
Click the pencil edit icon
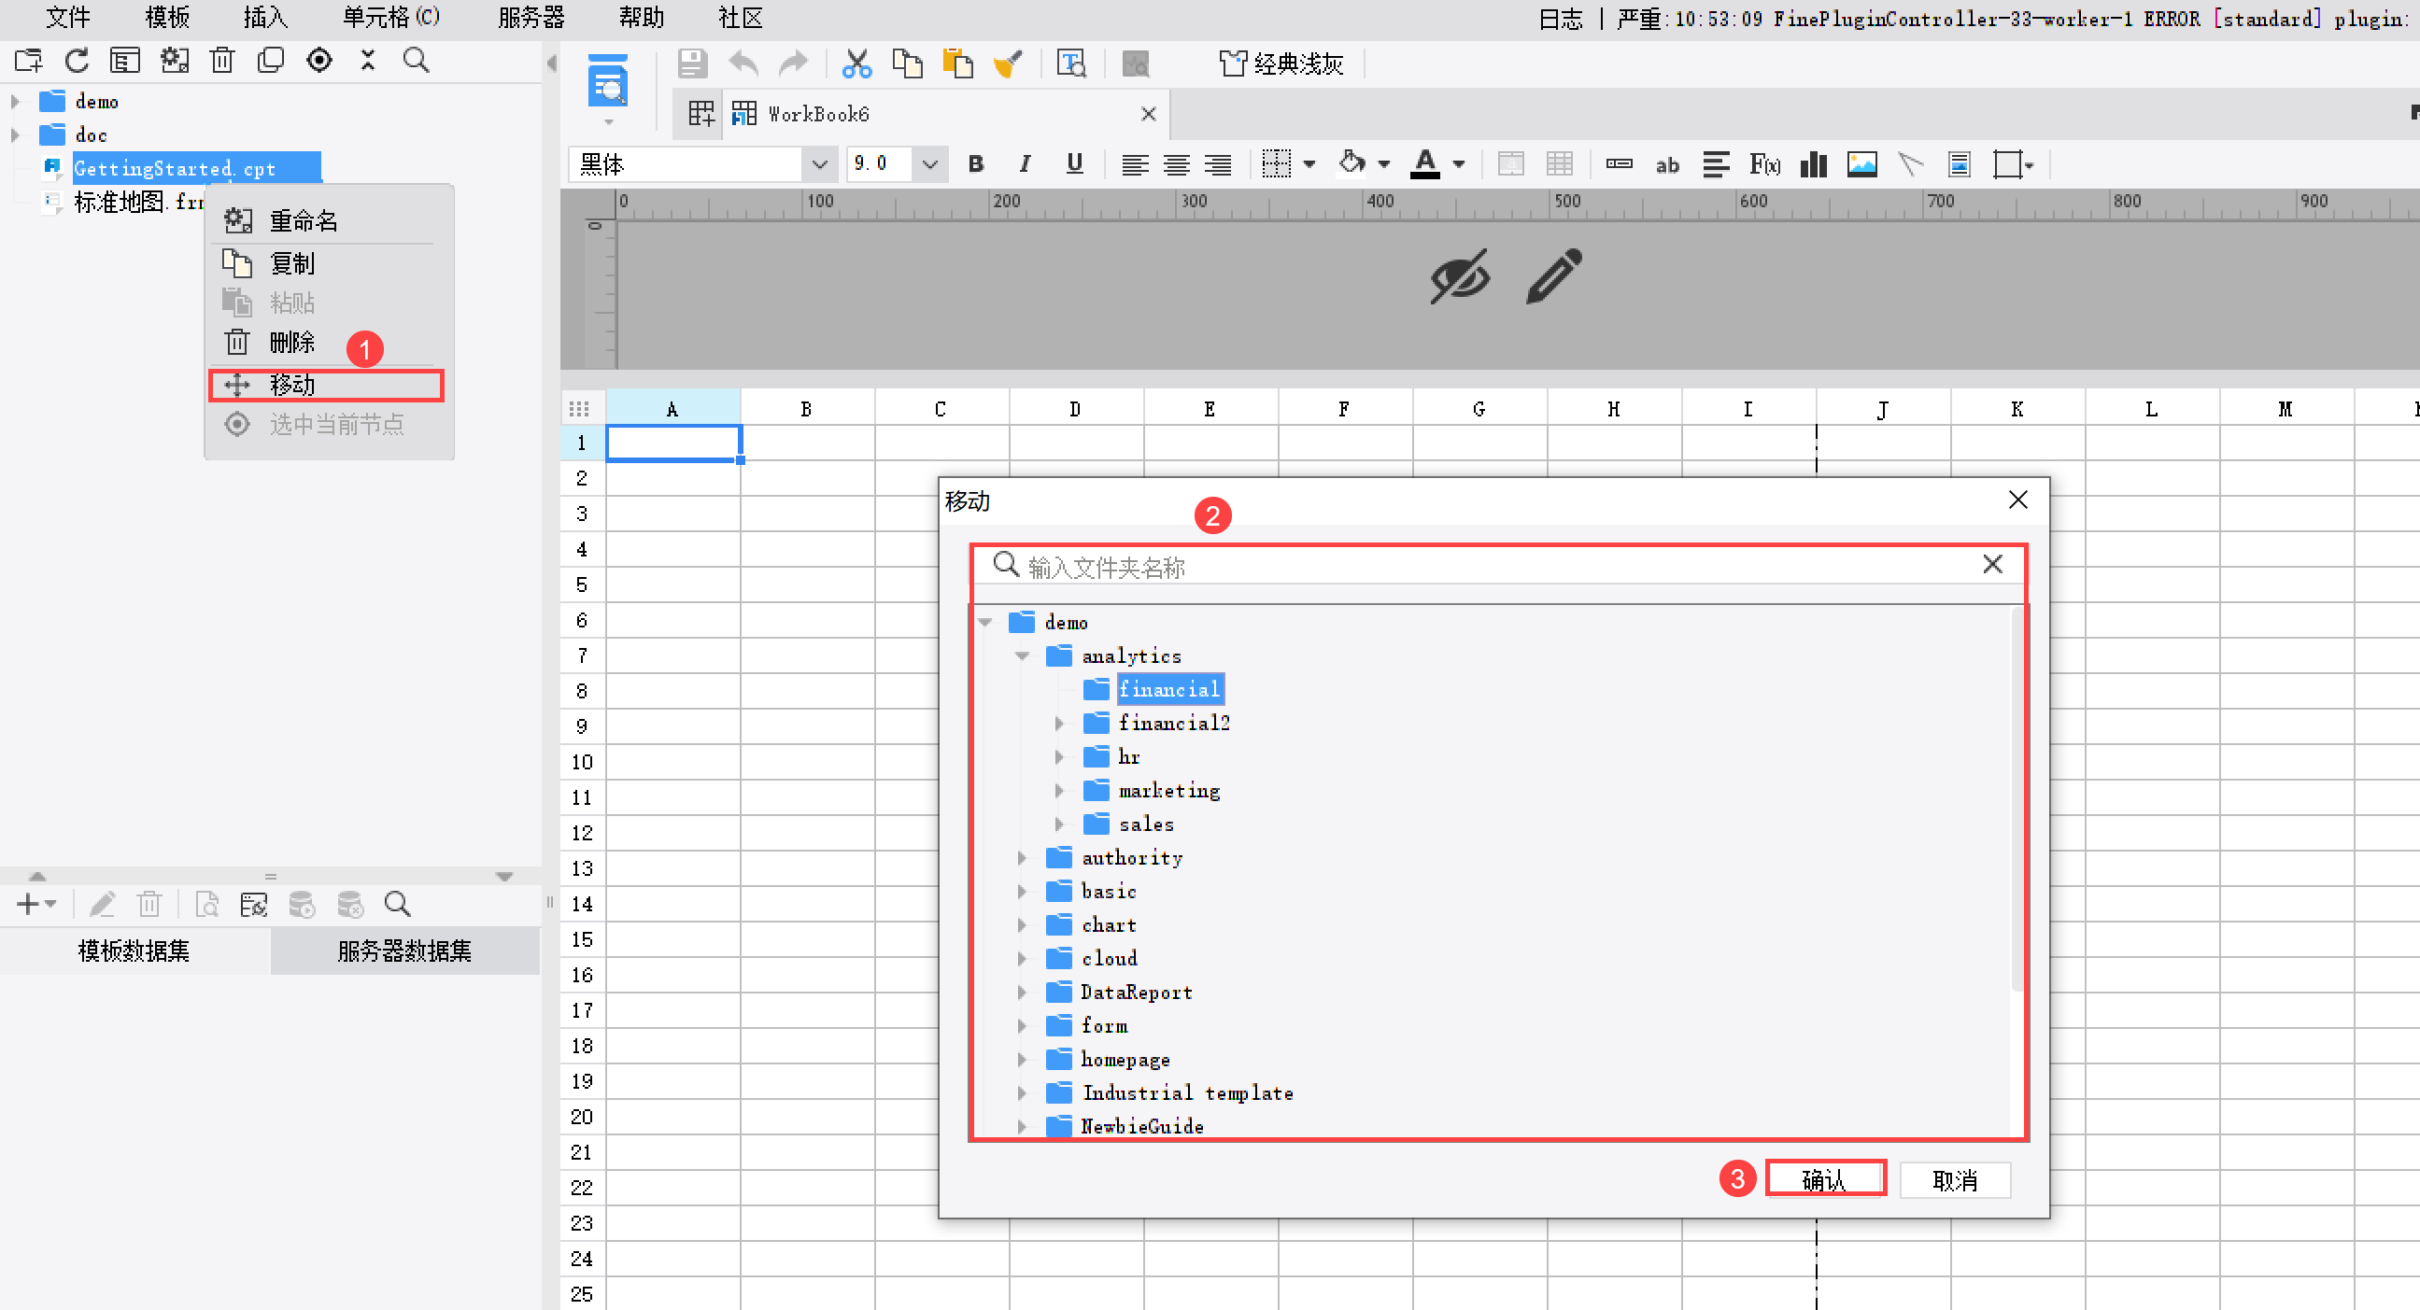1553,275
